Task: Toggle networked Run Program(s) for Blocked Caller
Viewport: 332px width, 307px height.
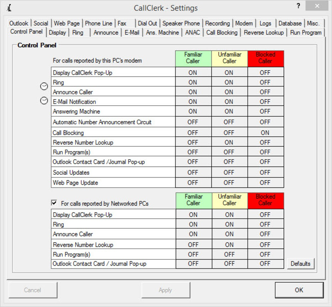Action: 266,254
